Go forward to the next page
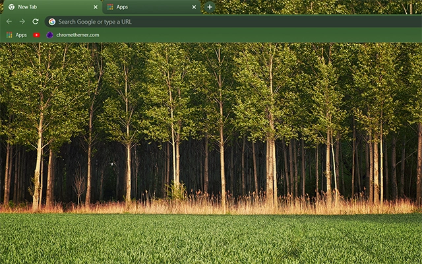 pos(22,22)
